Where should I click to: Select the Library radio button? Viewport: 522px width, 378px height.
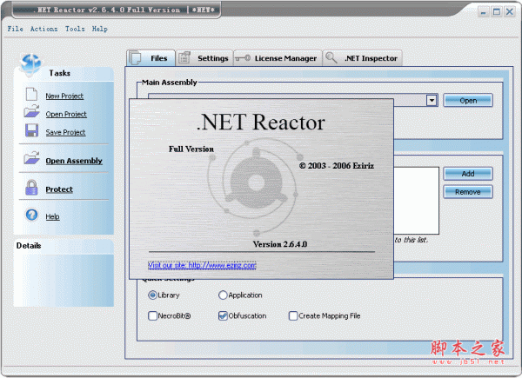coord(152,295)
